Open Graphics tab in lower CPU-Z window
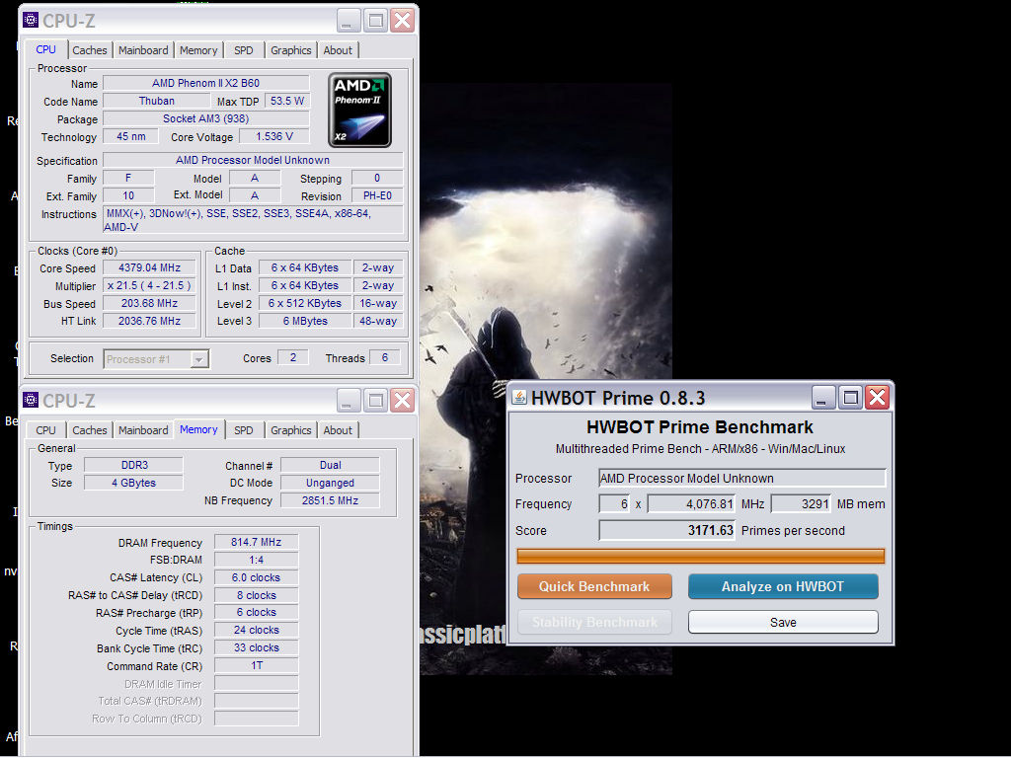The width and height of the screenshot is (1011, 758). point(291,430)
